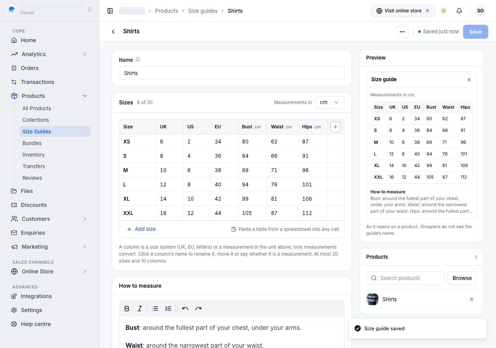
Task: Close the Size guide preview
Action: point(469,80)
